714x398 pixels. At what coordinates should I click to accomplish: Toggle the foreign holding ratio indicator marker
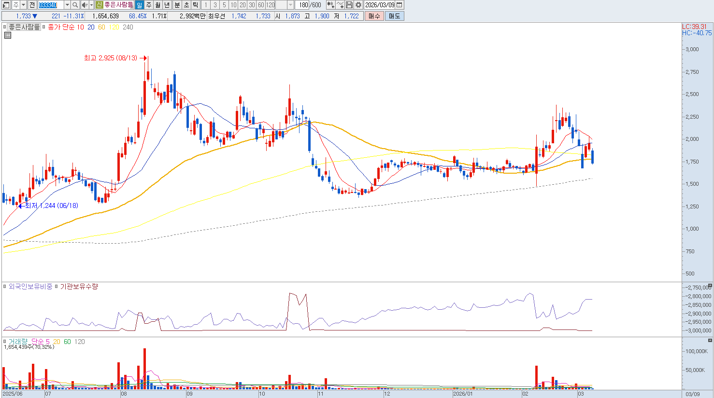5,287
